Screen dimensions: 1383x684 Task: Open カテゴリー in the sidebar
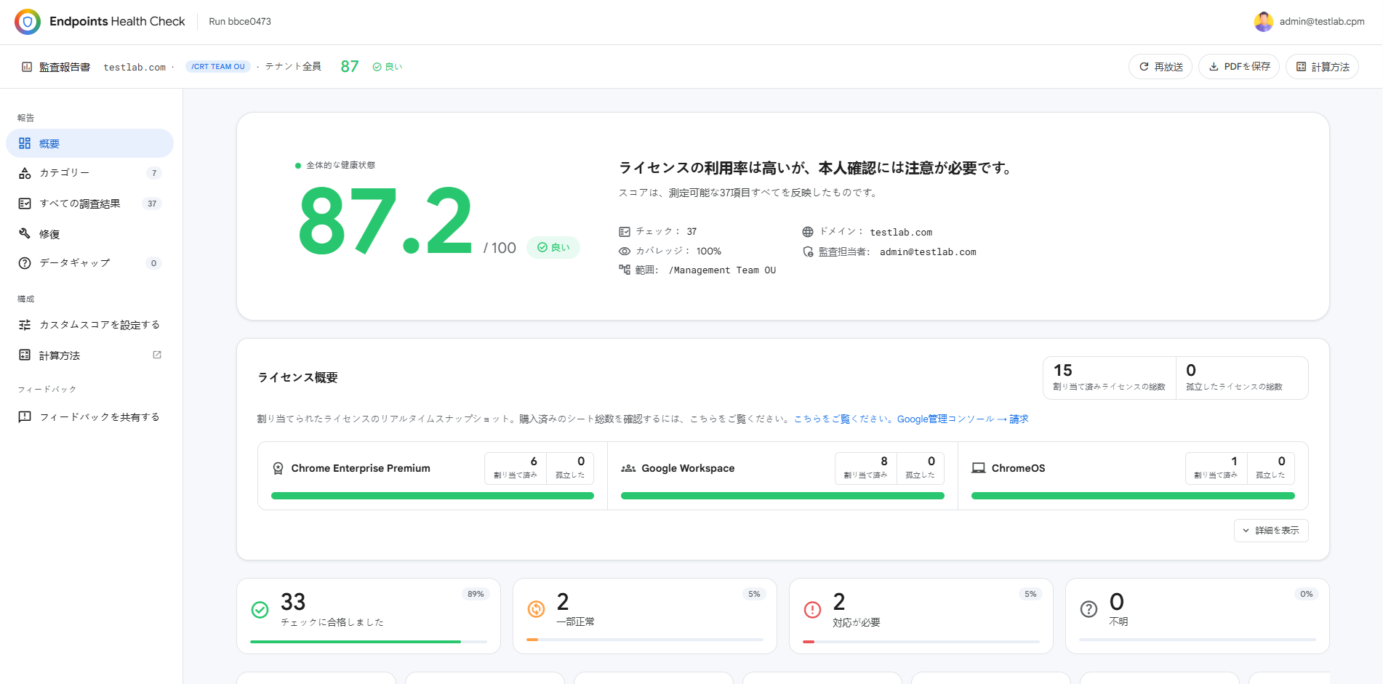[x=90, y=173]
